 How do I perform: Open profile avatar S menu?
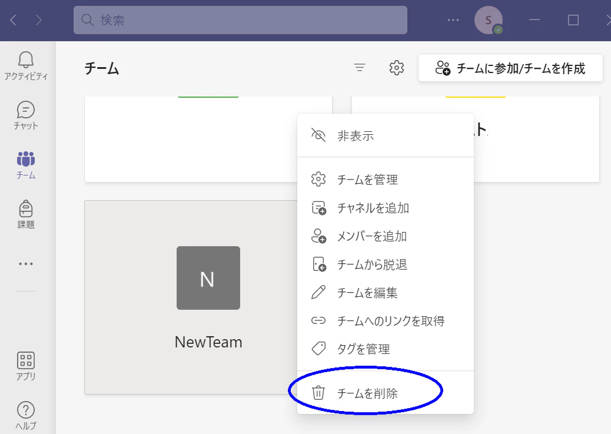point(488,20)
